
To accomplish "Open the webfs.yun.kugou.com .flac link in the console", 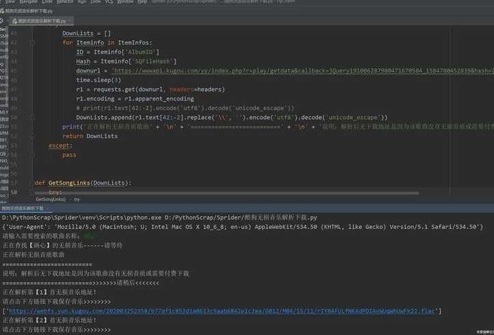I will [221, 311].
